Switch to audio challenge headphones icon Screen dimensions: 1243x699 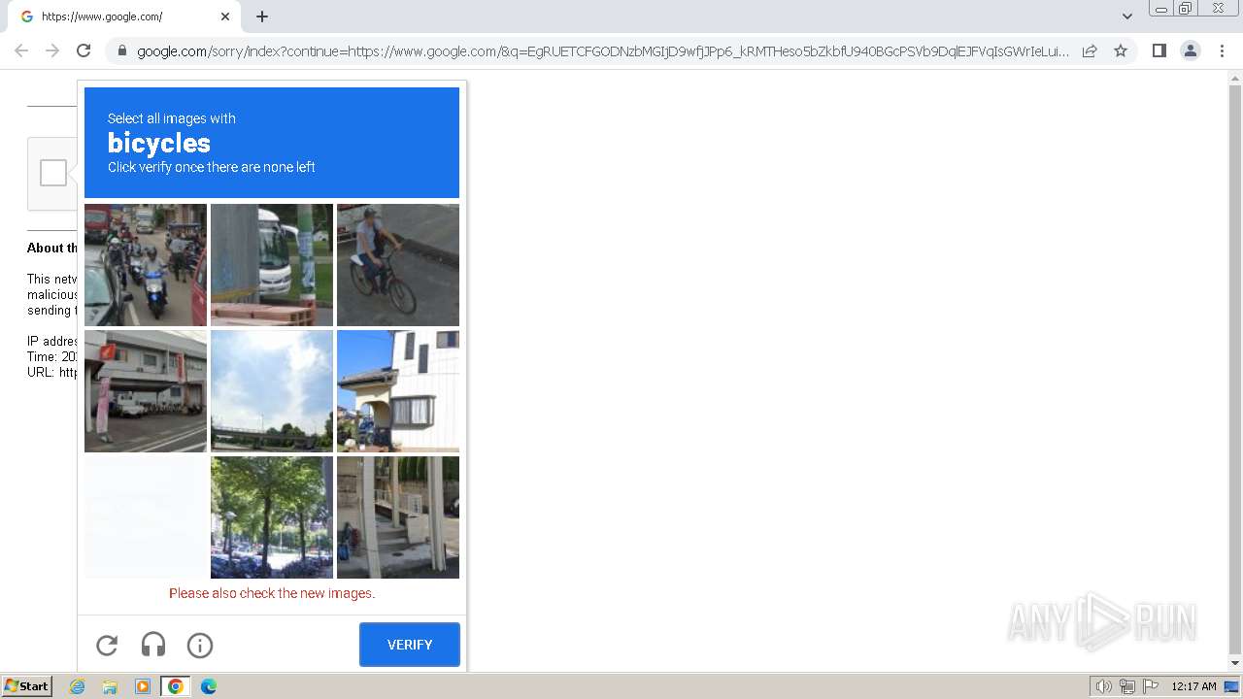153,645
